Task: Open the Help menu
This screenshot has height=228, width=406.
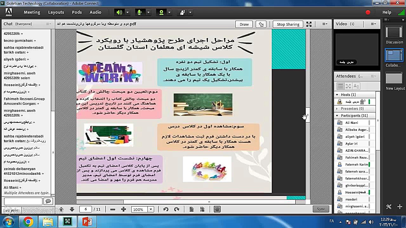Action: (387, 12)
